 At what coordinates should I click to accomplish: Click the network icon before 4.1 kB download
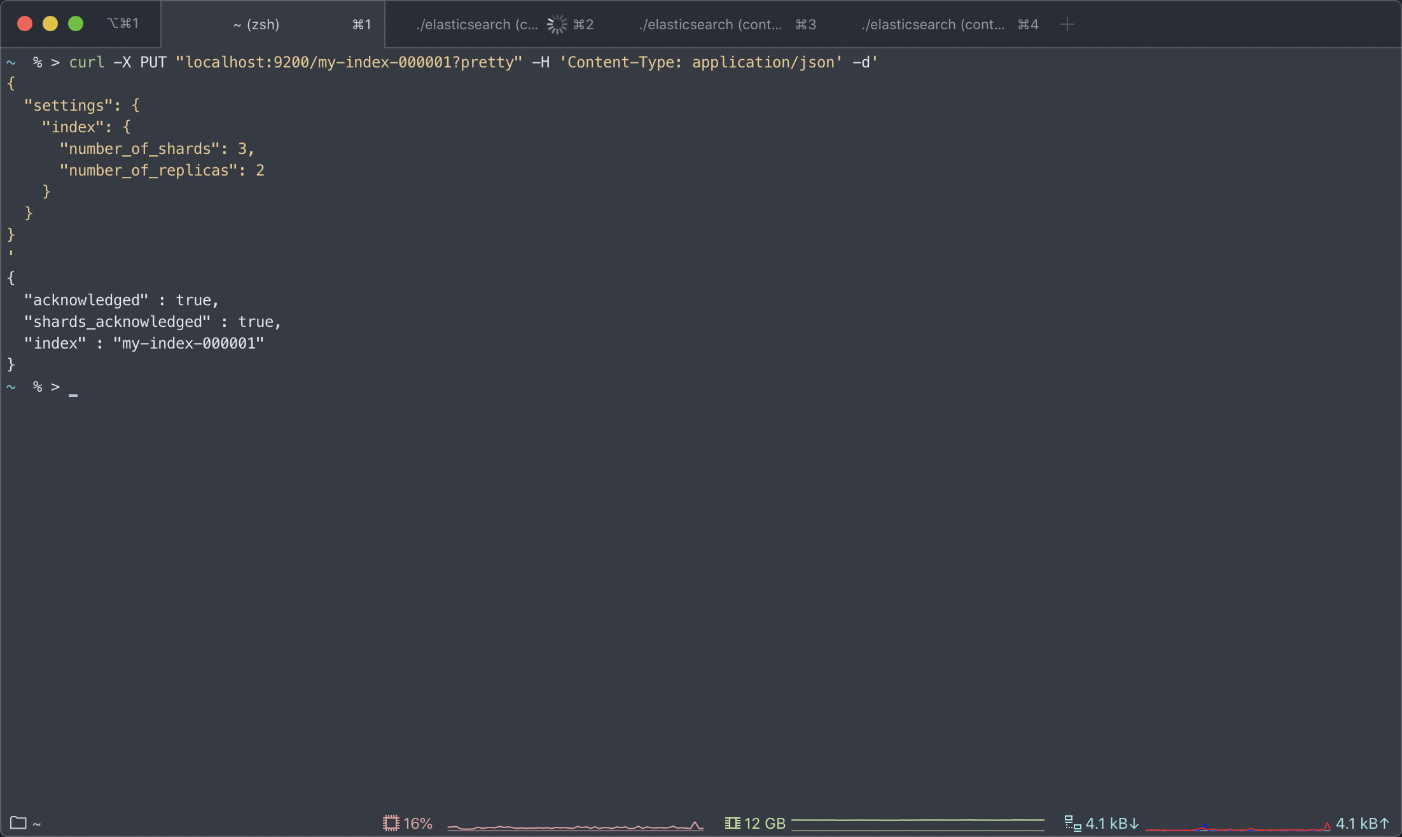tap(1072, 823)
